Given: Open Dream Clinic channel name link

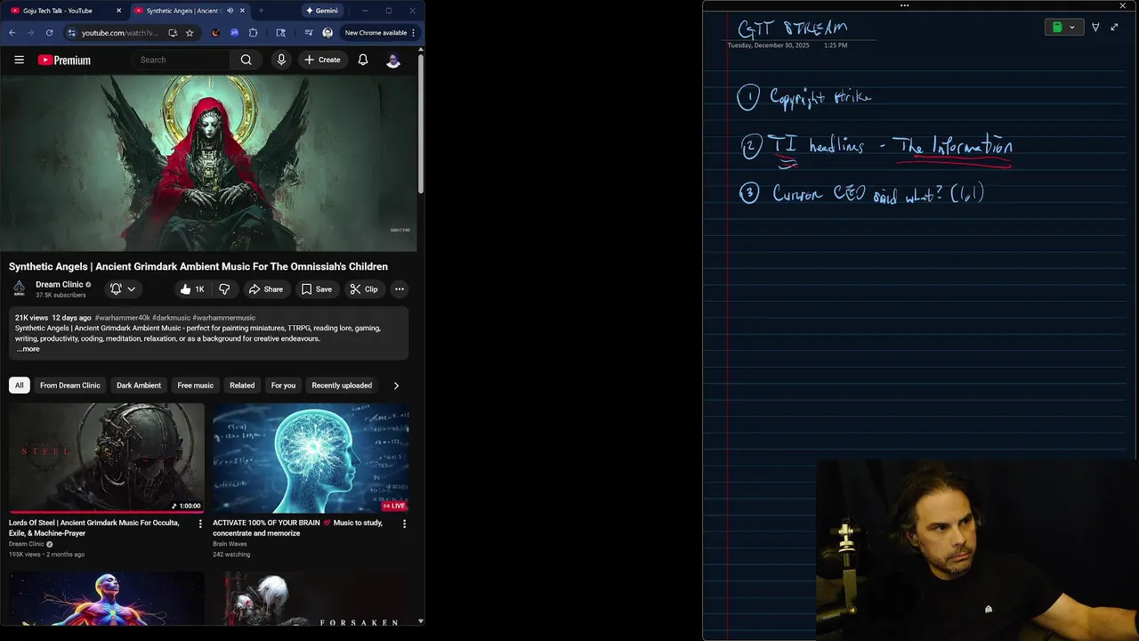Looking at the screenshot, I should 60,285.
